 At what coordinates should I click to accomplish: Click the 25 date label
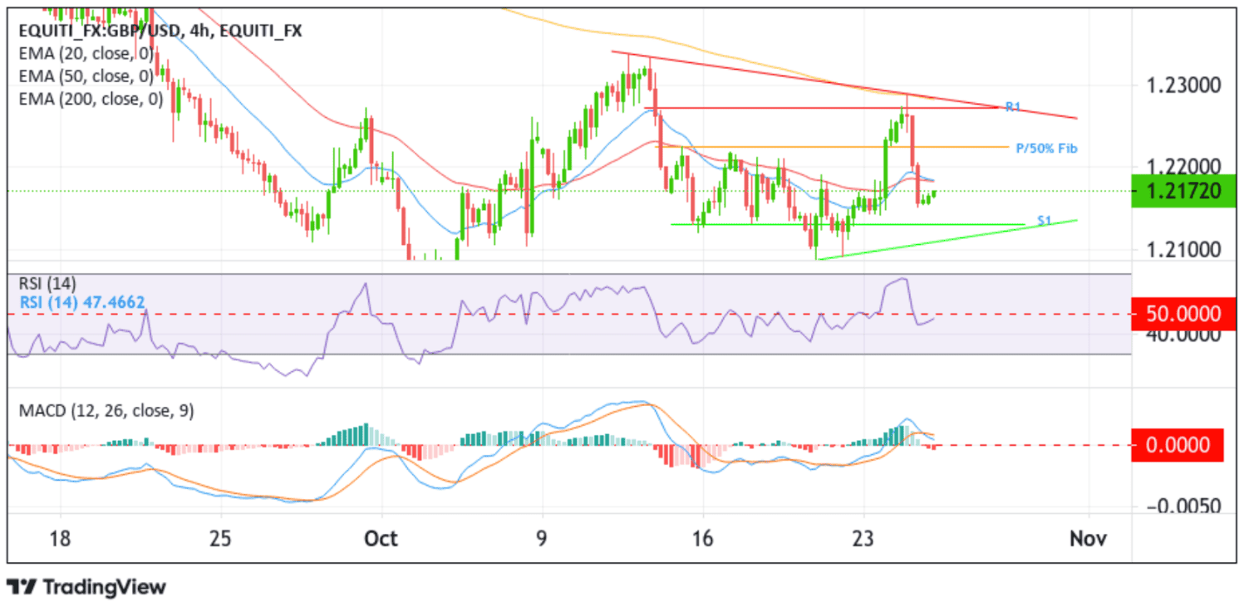pos(220,538)
